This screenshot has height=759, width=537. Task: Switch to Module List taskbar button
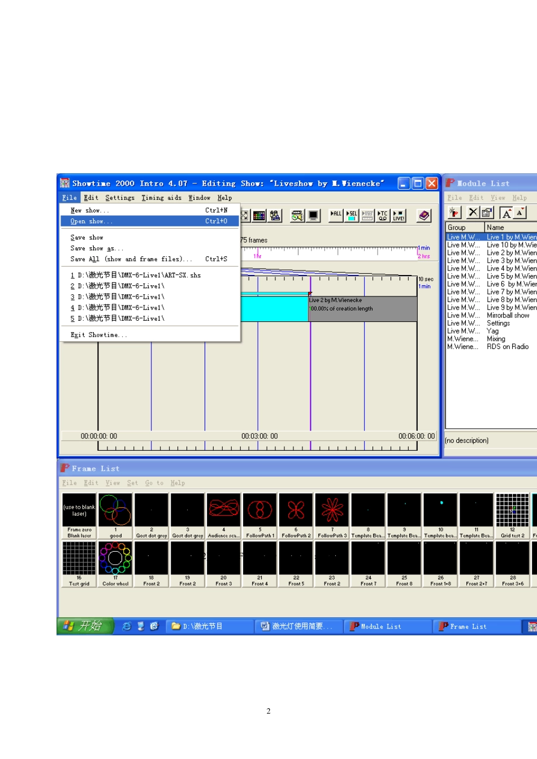(x=389, y=626)
